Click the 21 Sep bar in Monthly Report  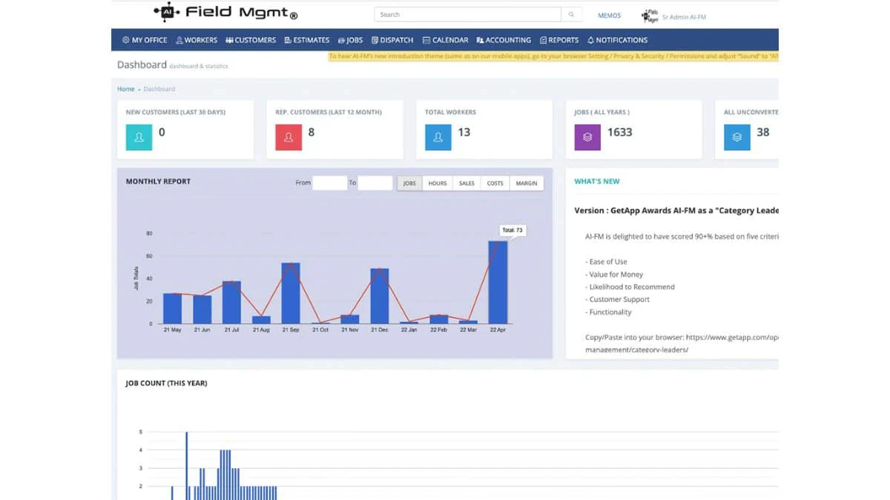[291, 293]
